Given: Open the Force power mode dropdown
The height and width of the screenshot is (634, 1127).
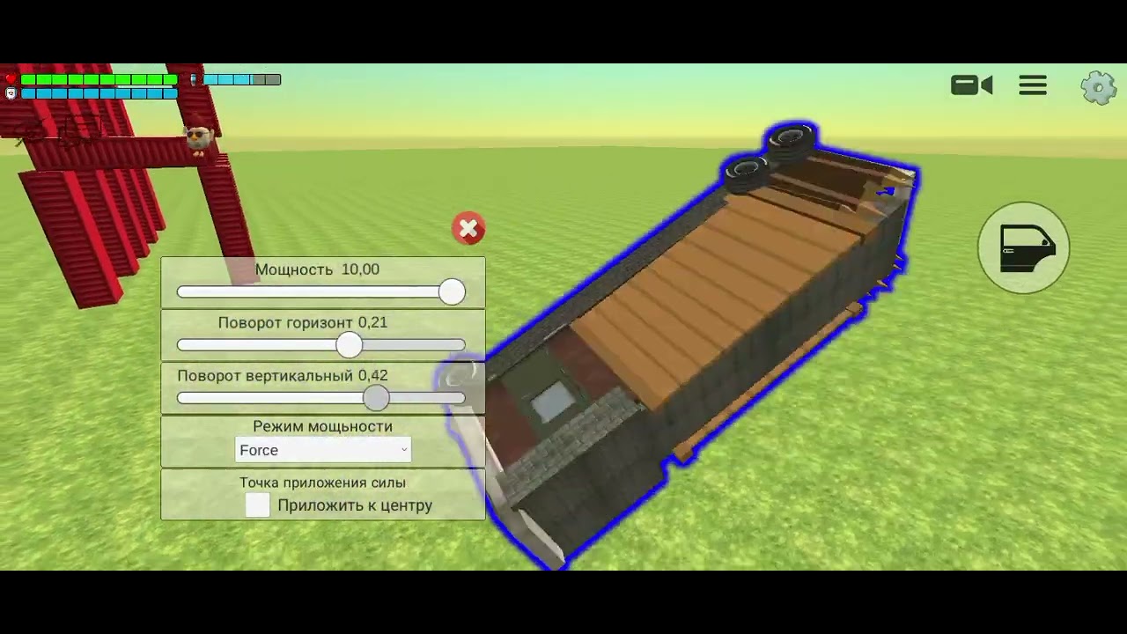Looking at the screenshot, I should (323, 450).
